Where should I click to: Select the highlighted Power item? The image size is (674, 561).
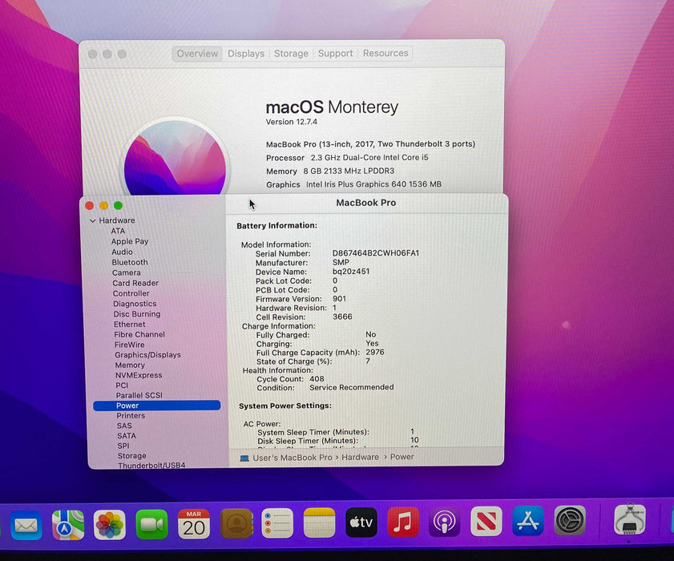pos(156,406)
